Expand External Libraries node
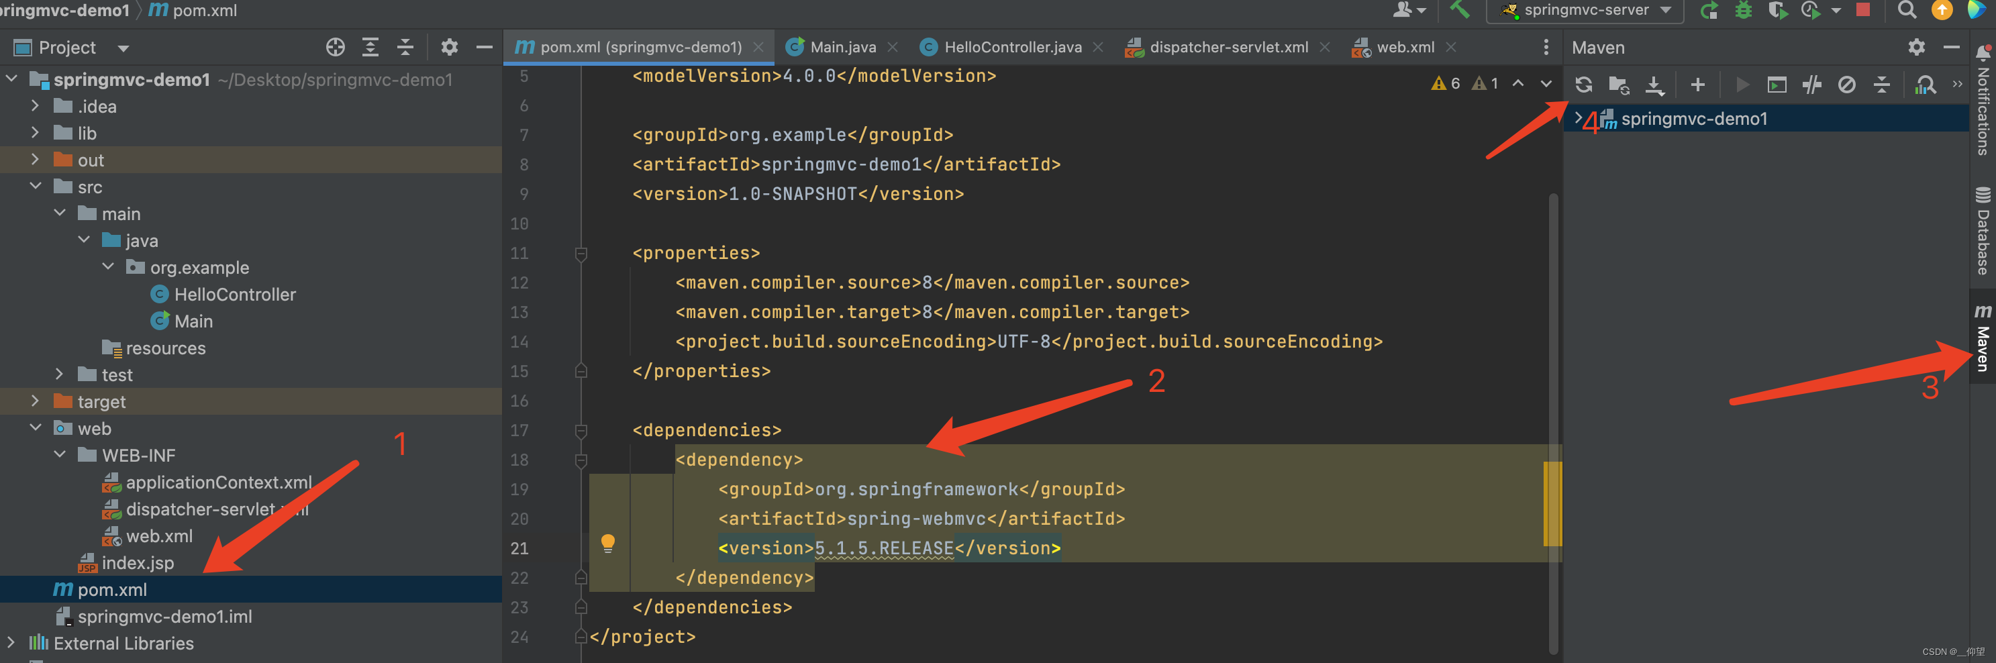This screenshot has height=663, width=1996. coord(11,643)
